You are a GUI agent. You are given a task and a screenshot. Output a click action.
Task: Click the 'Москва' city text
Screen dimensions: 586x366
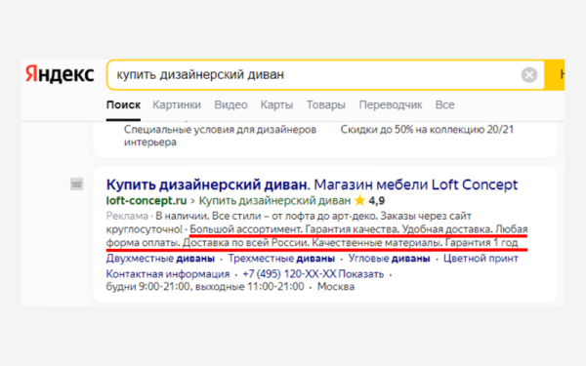tap(336, 287)
